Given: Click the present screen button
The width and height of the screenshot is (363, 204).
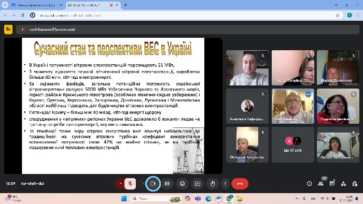Looking at the screenshot, I should coord(198,184).
